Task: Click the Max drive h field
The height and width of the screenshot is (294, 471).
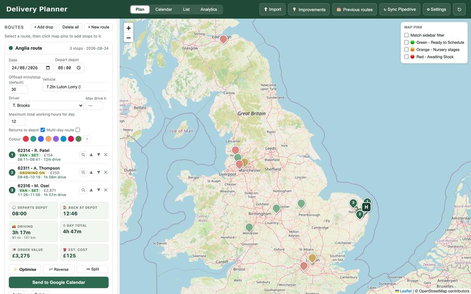Action: (x=94, y=105)
